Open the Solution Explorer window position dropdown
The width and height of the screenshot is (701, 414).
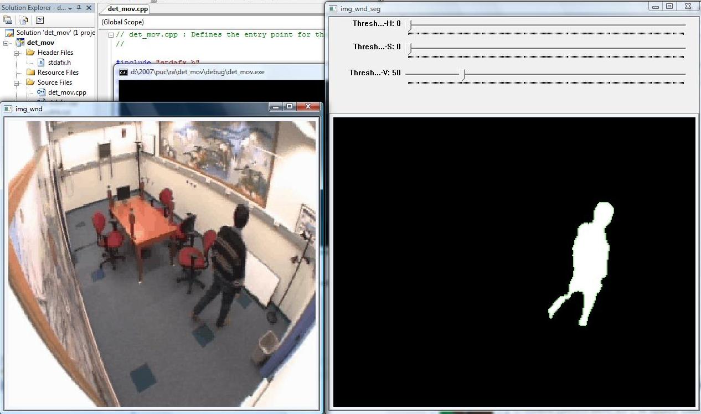(x=70, y=8)
